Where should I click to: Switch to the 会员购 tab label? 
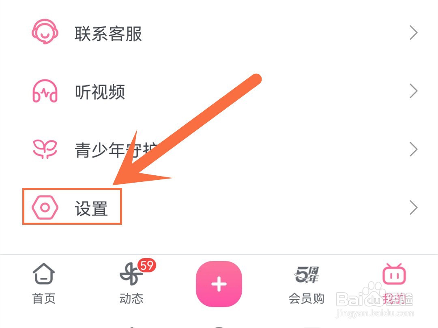[x=307, y=299]
